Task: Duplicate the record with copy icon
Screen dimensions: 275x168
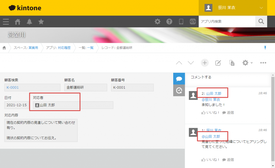Action: 232,63
